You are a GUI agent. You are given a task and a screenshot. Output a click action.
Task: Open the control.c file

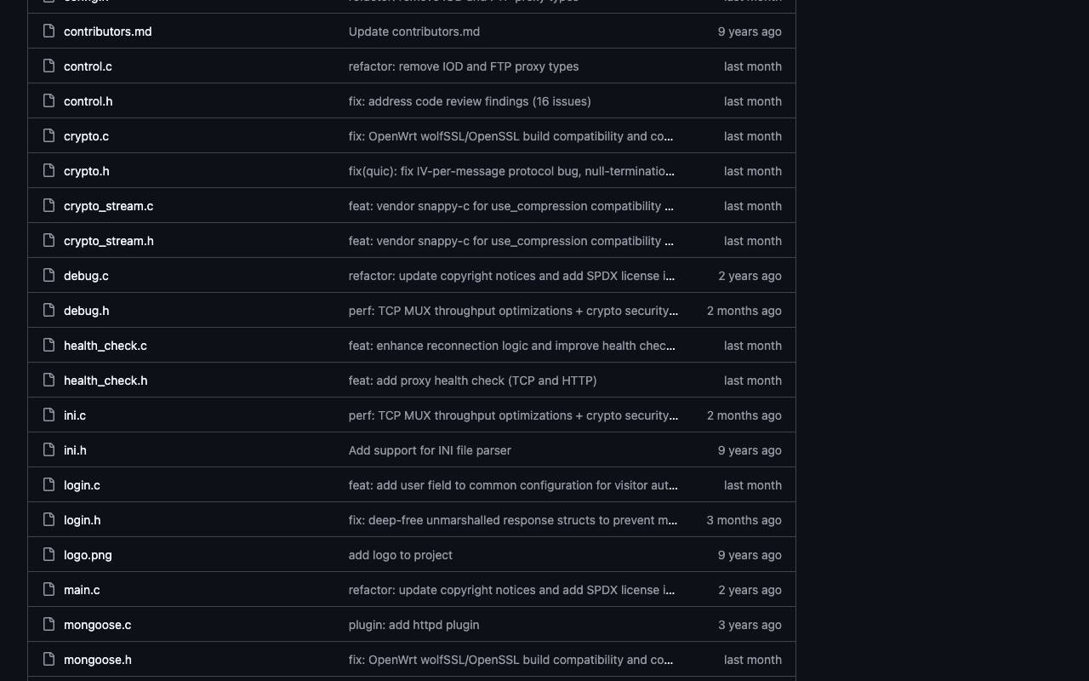pyautogui.click(x=88, y=66)
